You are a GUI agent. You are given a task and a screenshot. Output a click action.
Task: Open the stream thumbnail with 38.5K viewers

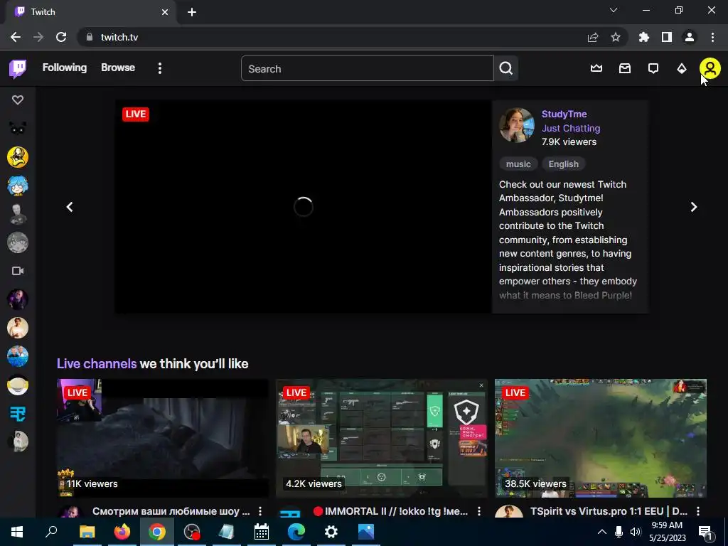[x=600, y=438]
